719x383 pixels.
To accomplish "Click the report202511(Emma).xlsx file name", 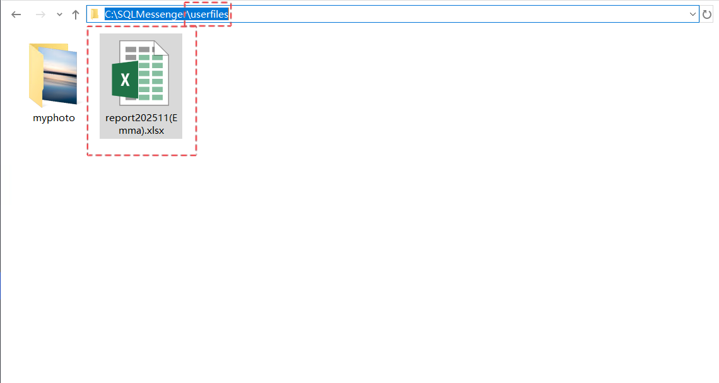I will pos(141,124).
